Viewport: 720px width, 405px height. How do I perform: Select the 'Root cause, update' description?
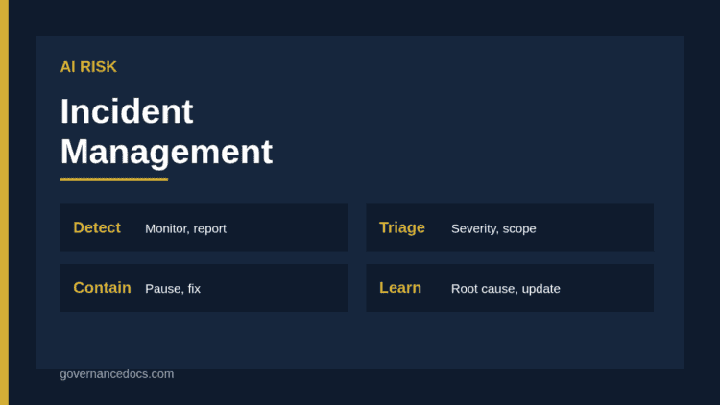[x=506, y=288]
